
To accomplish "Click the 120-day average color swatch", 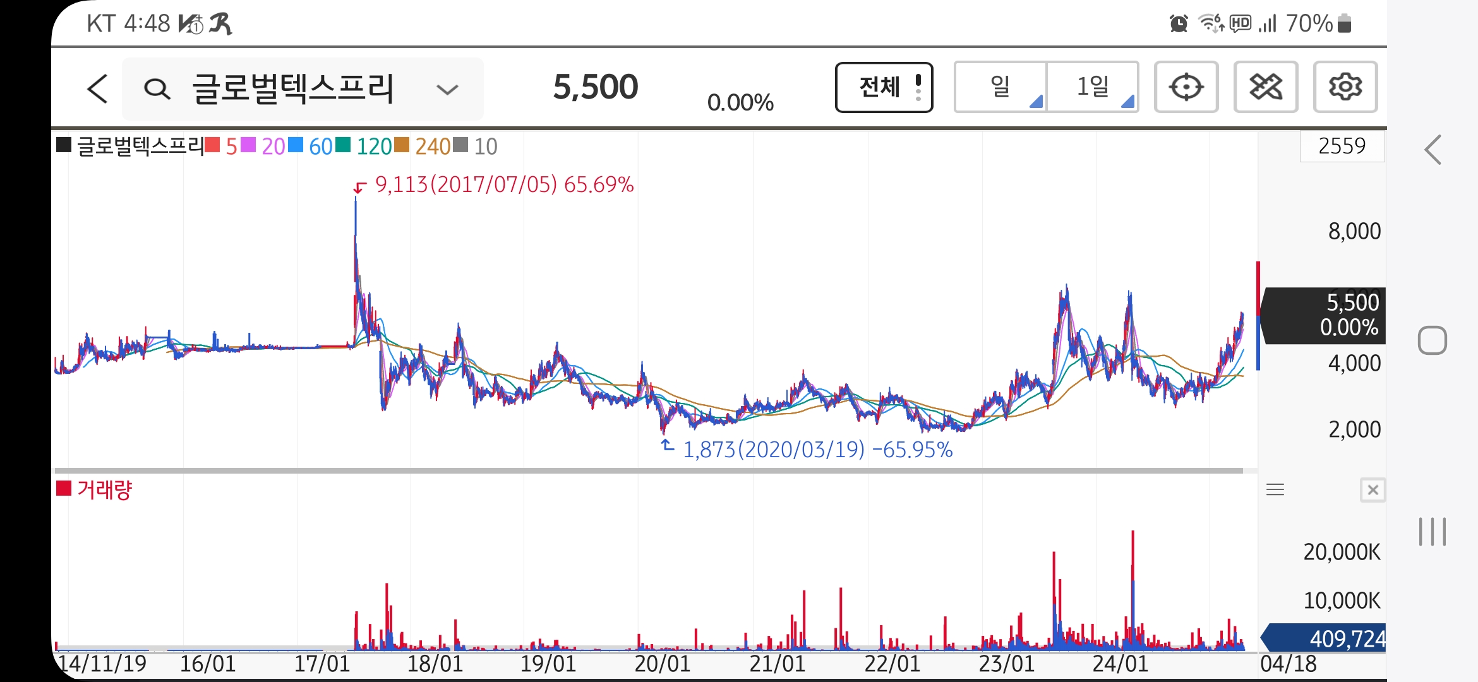I will 343,146.
